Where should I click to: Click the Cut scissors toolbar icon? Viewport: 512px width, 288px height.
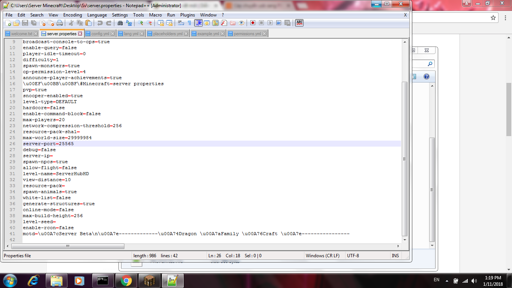tap(71, 23)
